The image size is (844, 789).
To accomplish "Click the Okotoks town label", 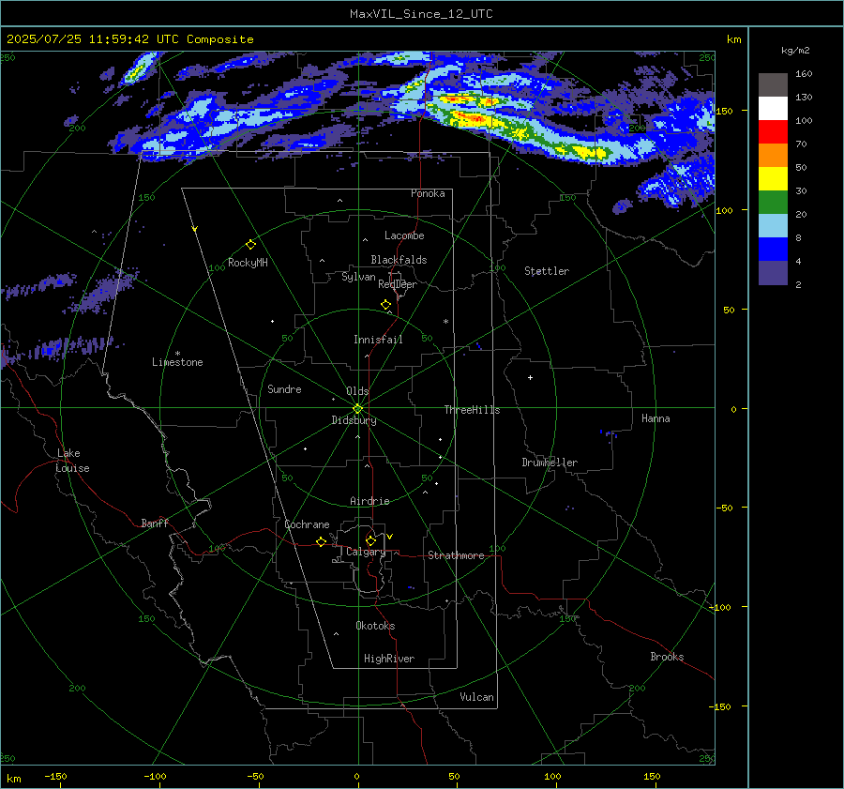I will point(375,626).
